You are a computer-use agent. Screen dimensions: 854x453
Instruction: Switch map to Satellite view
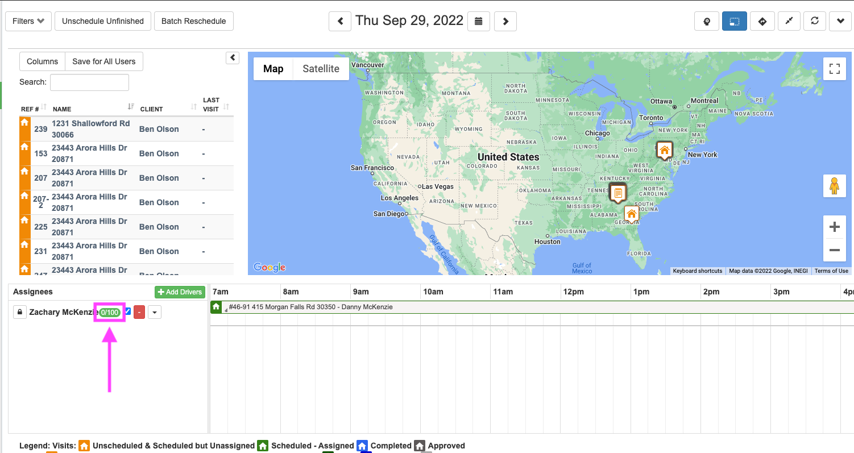pos(321,69)
